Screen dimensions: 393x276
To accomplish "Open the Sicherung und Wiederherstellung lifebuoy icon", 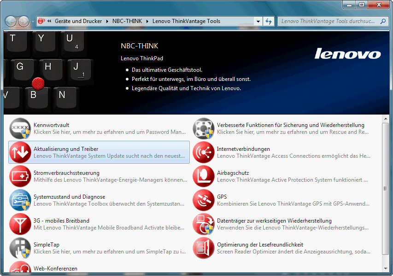I will [204, 128].
